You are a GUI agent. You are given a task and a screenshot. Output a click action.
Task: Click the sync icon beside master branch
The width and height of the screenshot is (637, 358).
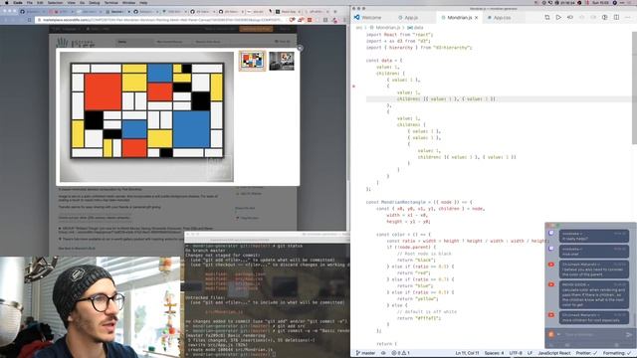click(x=383, y=353)
